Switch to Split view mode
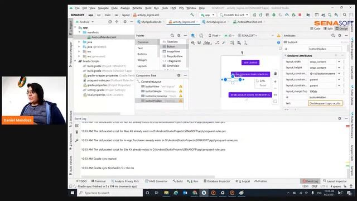The height and width of the screenshot is (201, 357). click(328, 28)
